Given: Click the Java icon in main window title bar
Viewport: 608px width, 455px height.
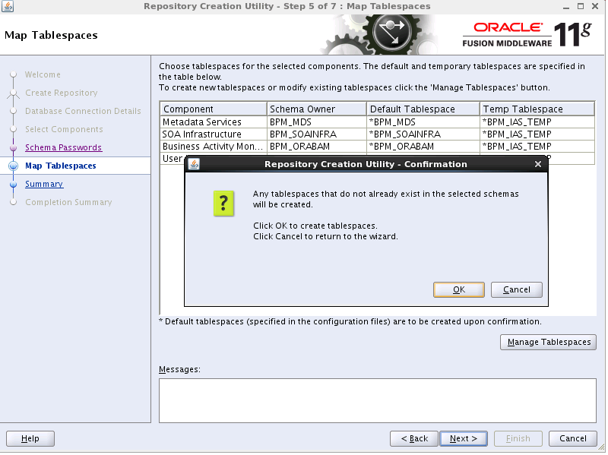Looking at the screenshot, I should (8, 6).
